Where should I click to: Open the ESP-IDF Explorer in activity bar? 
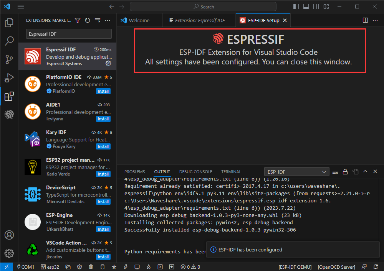(9, 115)
